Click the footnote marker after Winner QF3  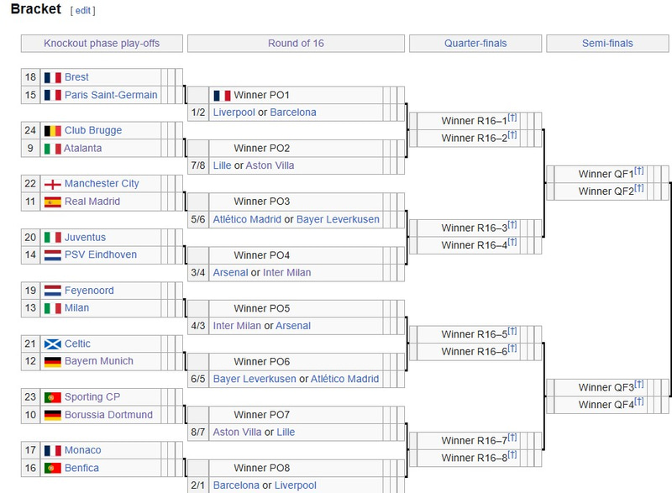[x=639, y=384]
